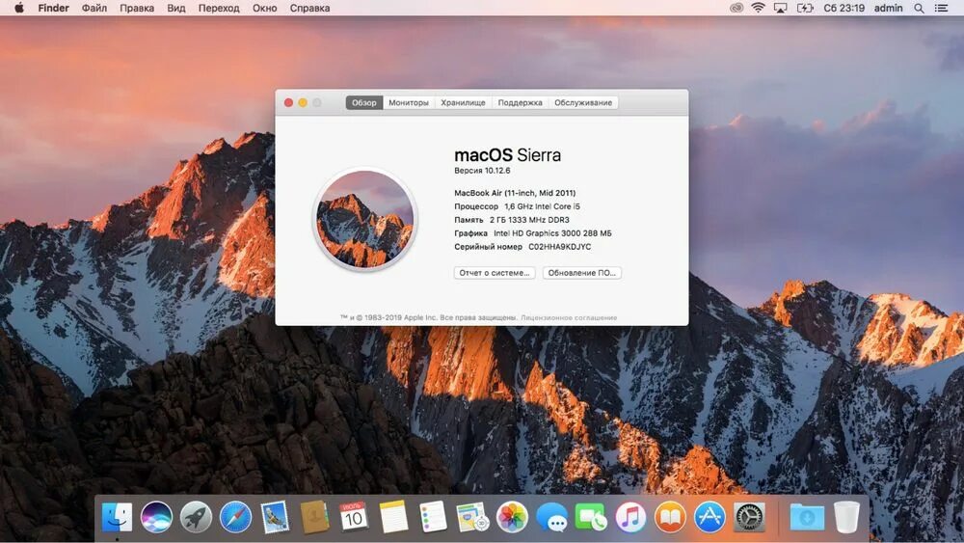Open the AirPlay display menu
964x543 pixels.
(780, 8)
